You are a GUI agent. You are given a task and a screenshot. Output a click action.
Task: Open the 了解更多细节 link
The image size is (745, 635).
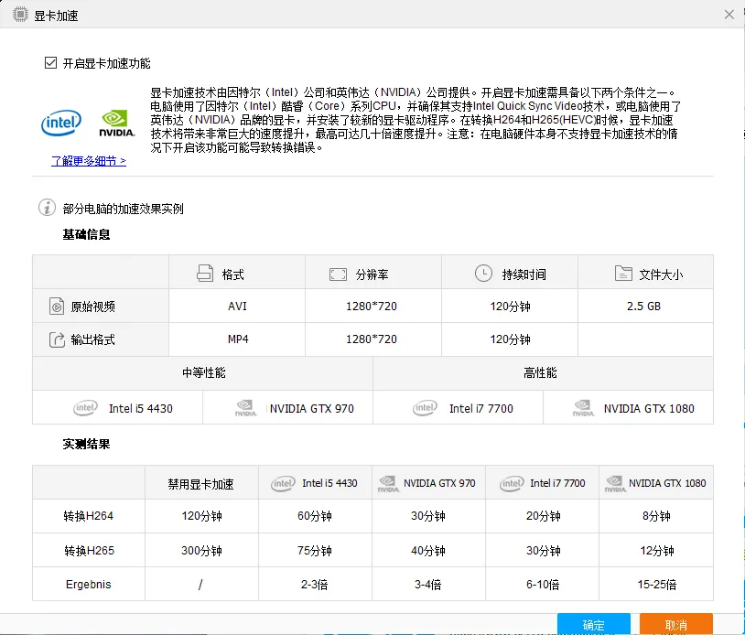(x=89, y=161)
